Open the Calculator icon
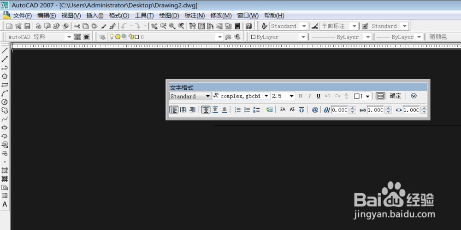 pos(237,26)
